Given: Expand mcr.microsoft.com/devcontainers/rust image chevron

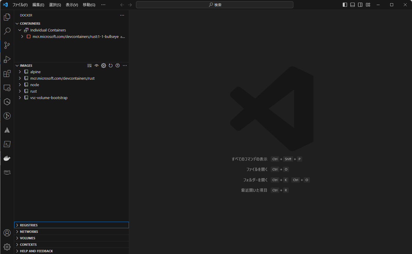Looking at the screenshot, I should coord(20,78).
